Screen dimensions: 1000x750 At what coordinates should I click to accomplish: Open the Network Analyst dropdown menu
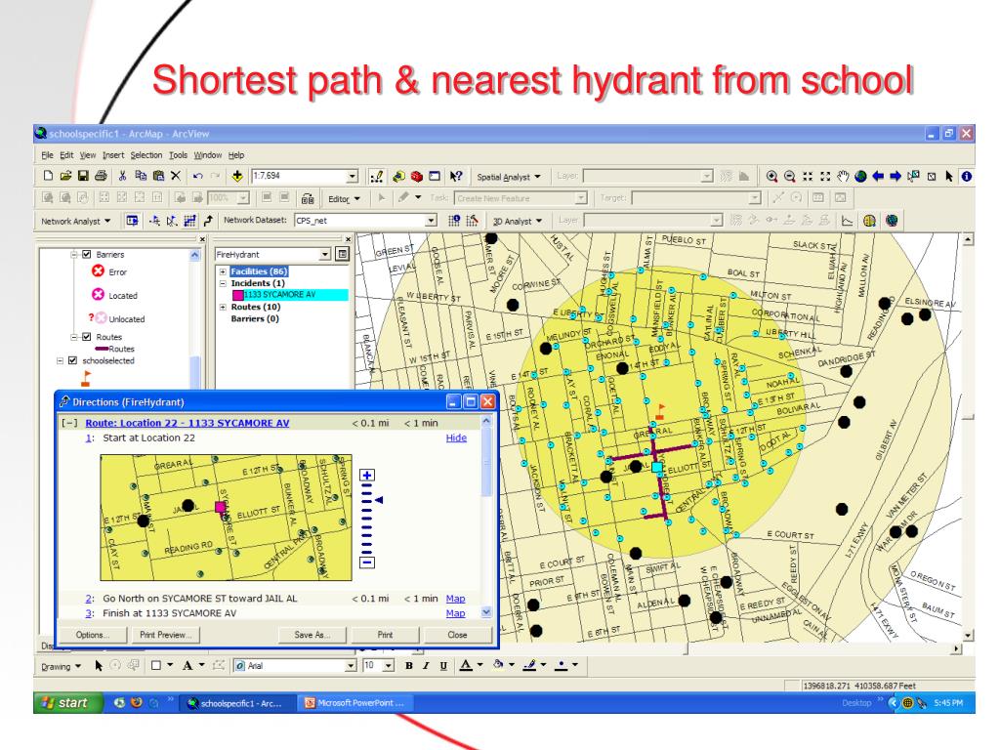(x=75, y=222)
